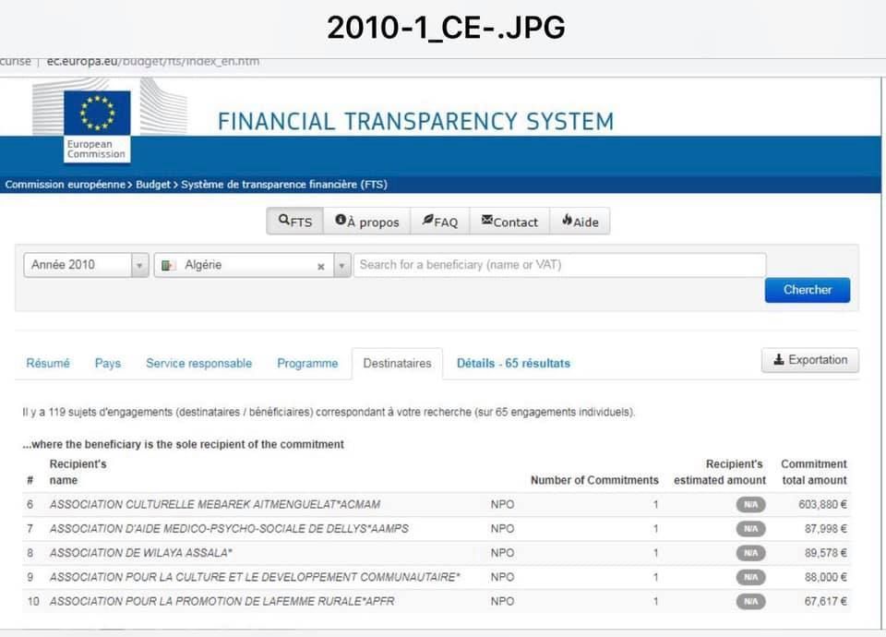Open the FAQ page
The image size is (886, 637).
440,222
